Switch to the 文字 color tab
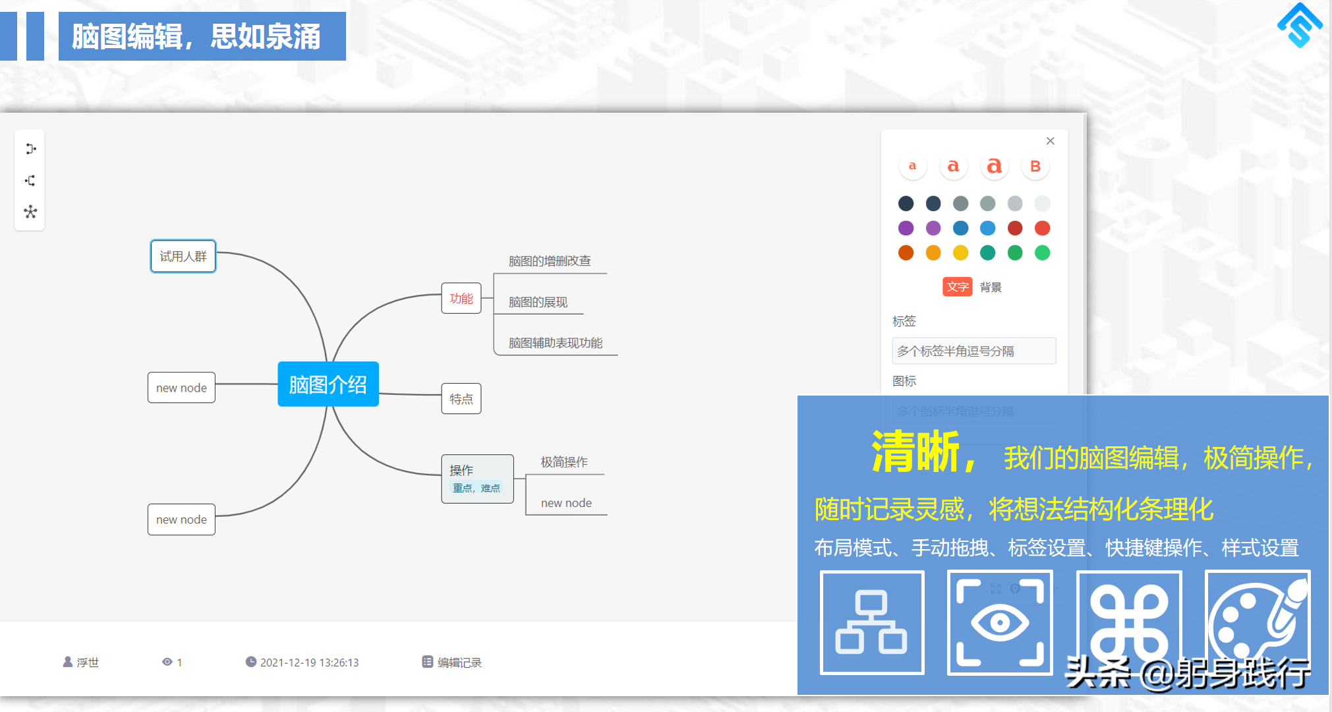This screenshot has width=1332, height=712. pyautogui.click(x=958, y=287)
